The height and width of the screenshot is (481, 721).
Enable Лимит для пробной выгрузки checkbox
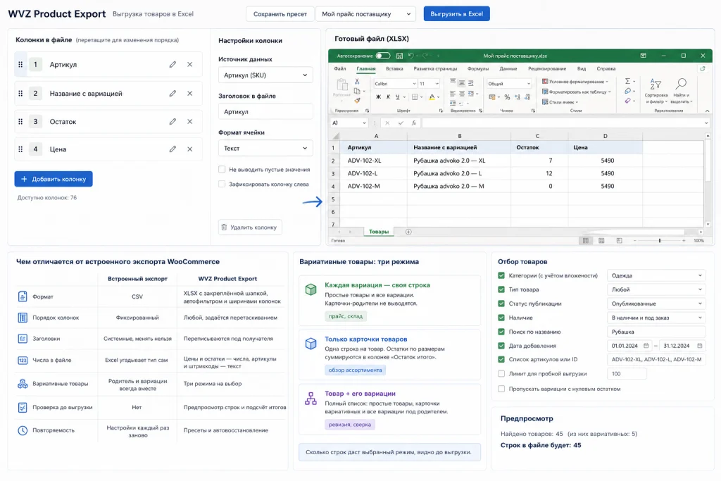pyautogui.click(x=501, y=374)
